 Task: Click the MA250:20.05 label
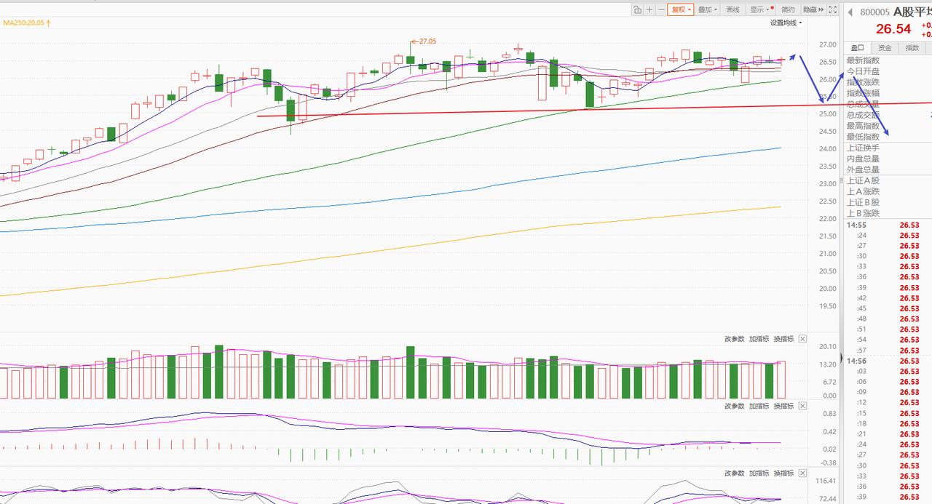pos(27,23)
